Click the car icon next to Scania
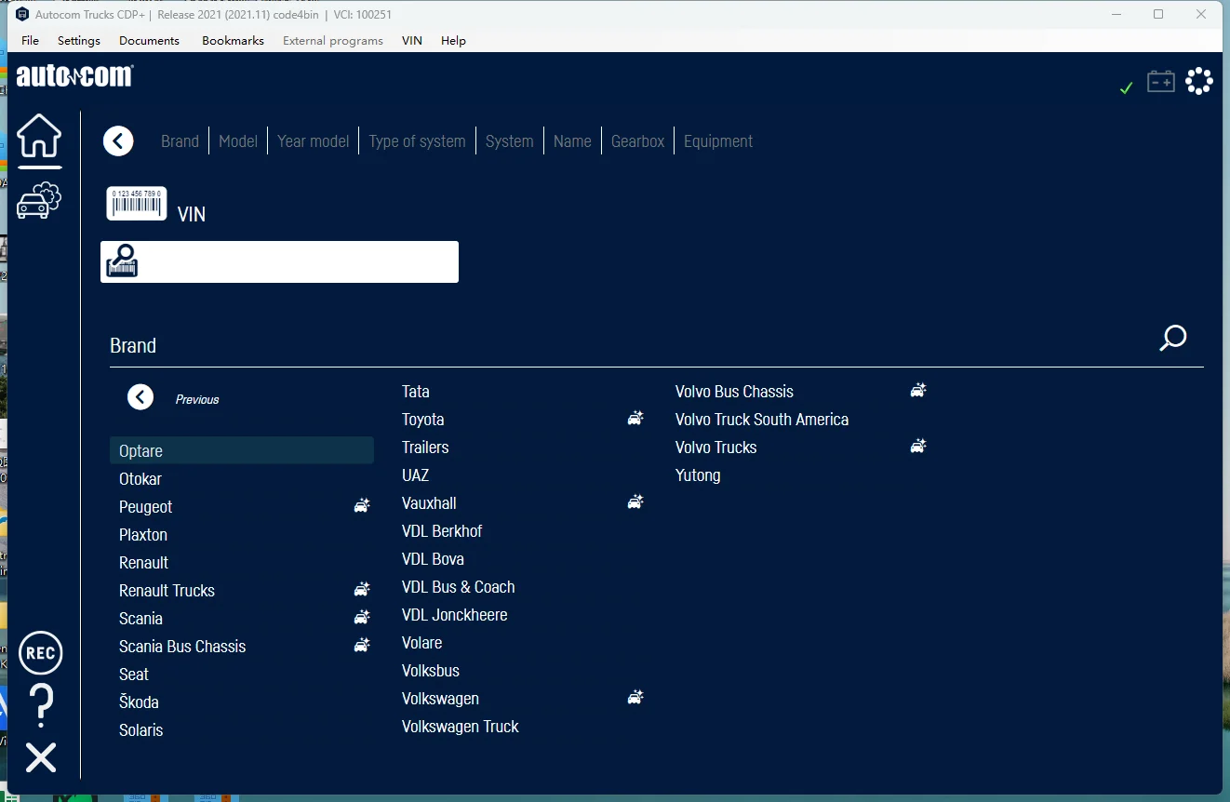1230x802 pixels. tap(362, 618)
